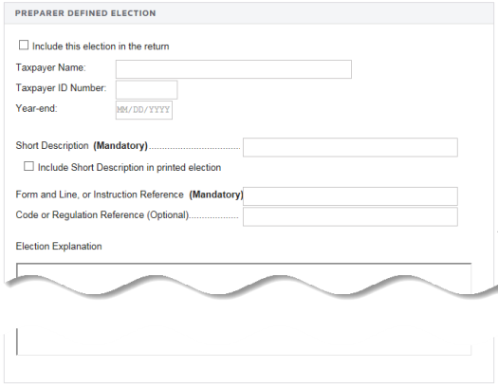Screen dimensions: 498x389
Task: Click into the Short Description mandatory field
Action: 350,147
